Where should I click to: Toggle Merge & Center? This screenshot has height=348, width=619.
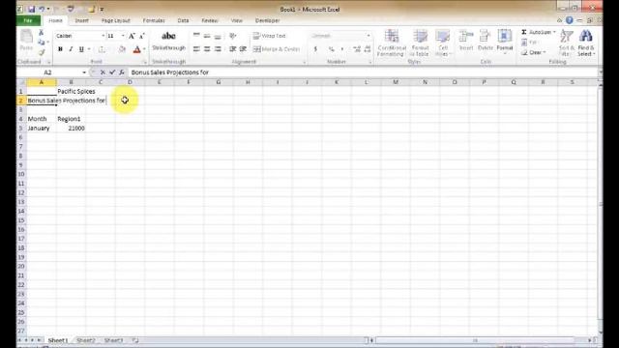point(277,49)
